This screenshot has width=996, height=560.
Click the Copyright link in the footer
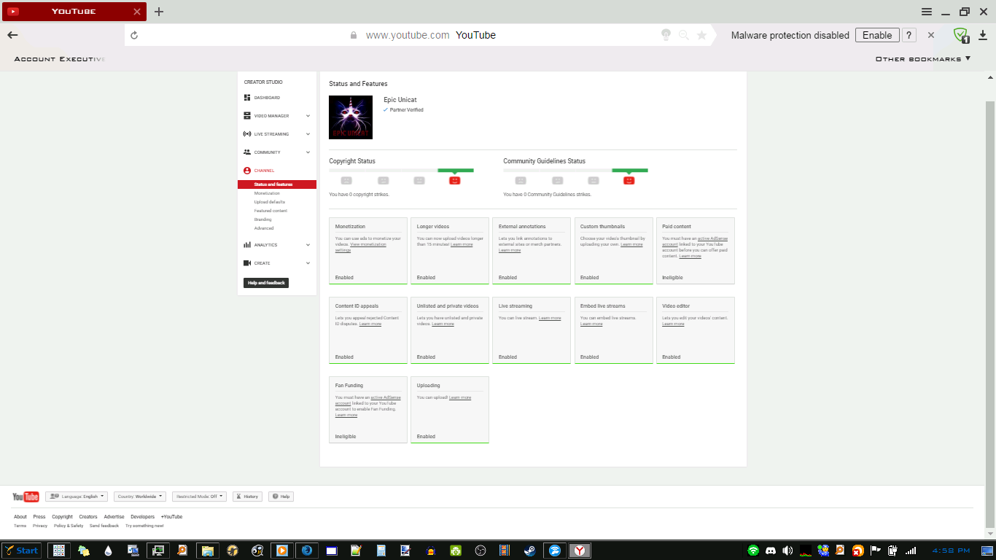[62, 517]
